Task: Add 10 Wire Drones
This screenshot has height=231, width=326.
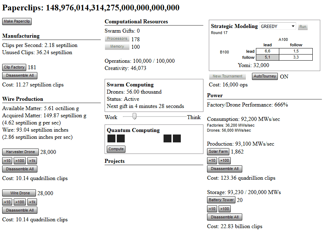Action: click(x=7, y=202)
